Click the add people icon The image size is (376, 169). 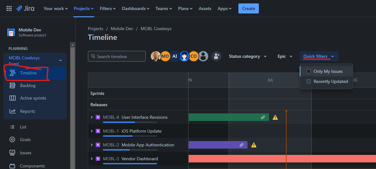pyautogui.click(x=216, y=56)
